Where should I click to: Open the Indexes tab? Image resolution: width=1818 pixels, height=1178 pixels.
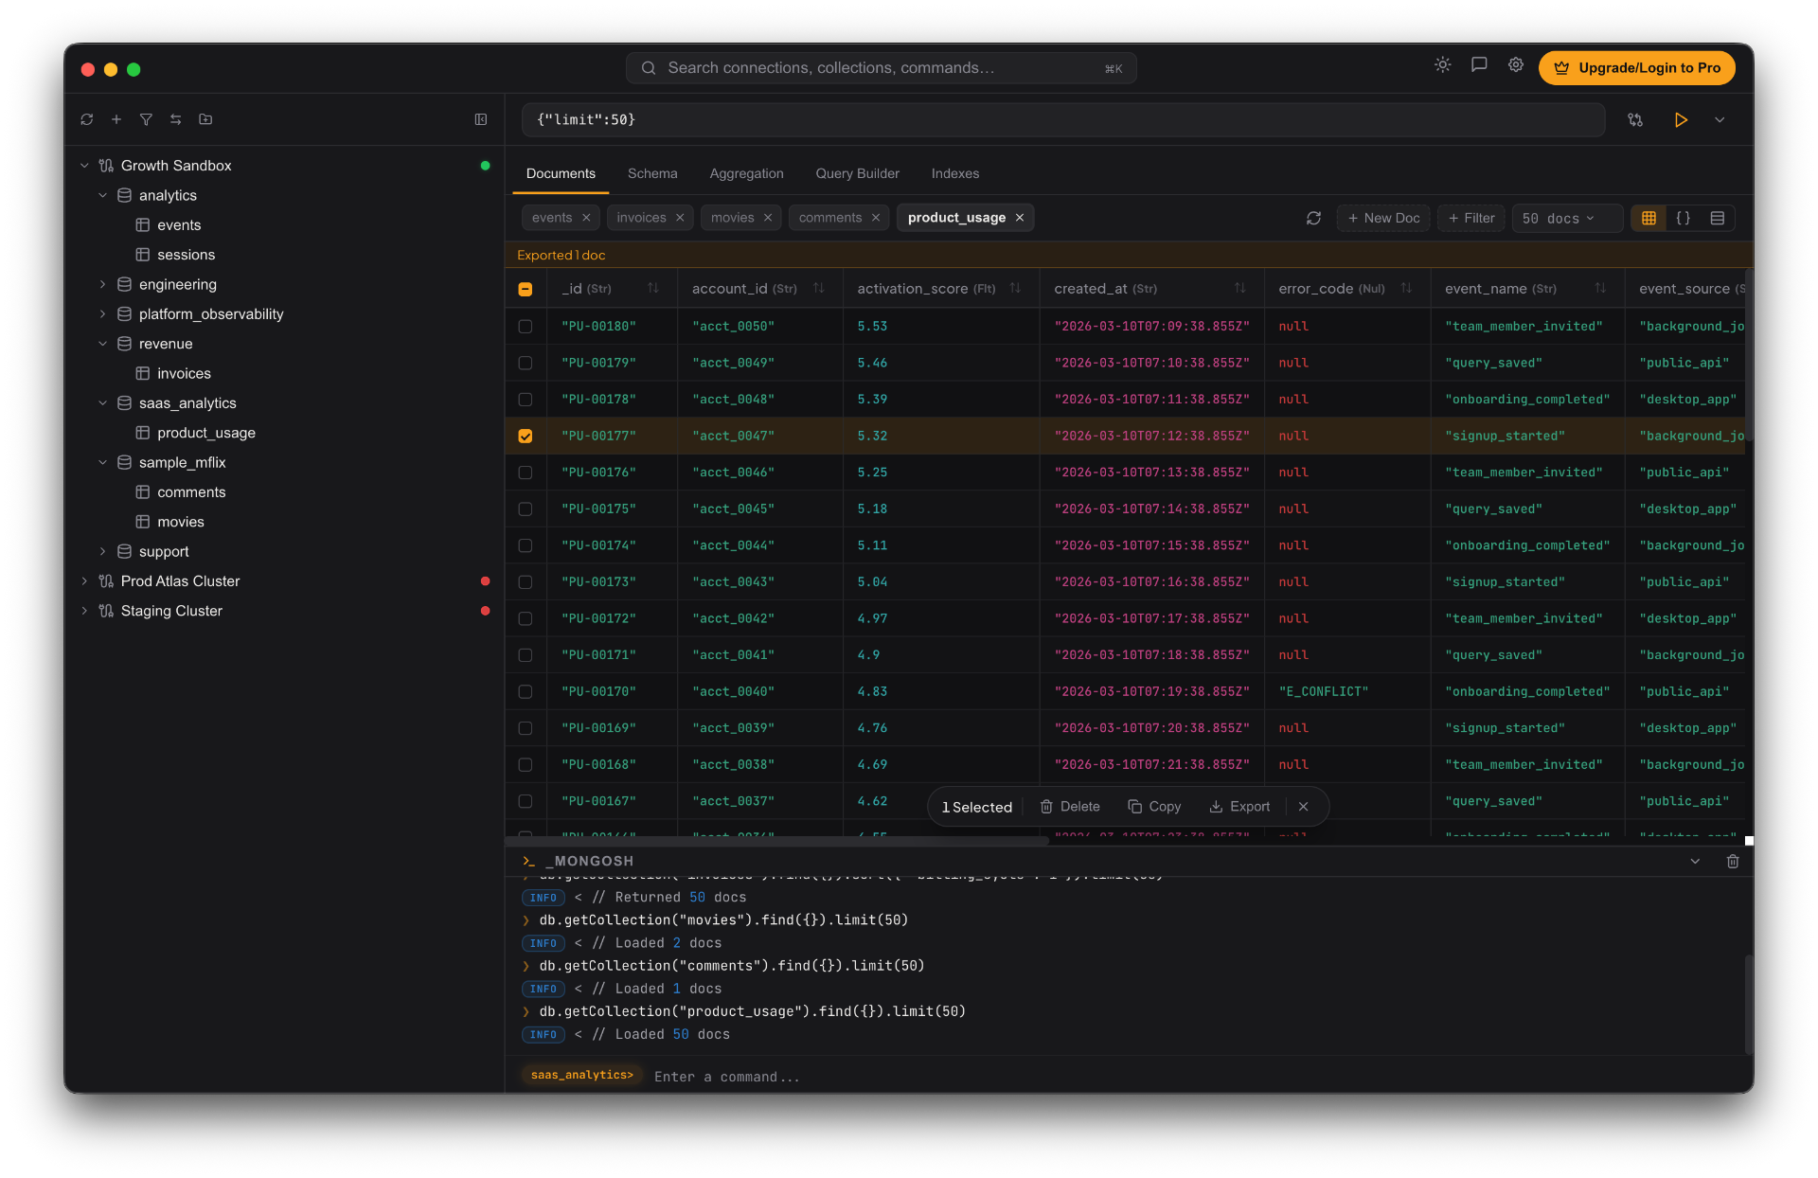coord(955,173)
